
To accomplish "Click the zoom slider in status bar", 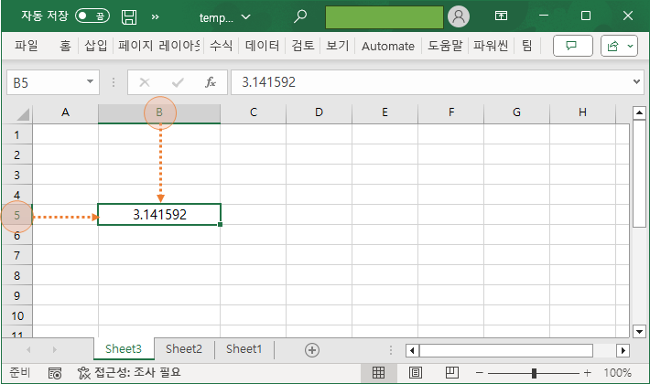I will coord(534,373).
